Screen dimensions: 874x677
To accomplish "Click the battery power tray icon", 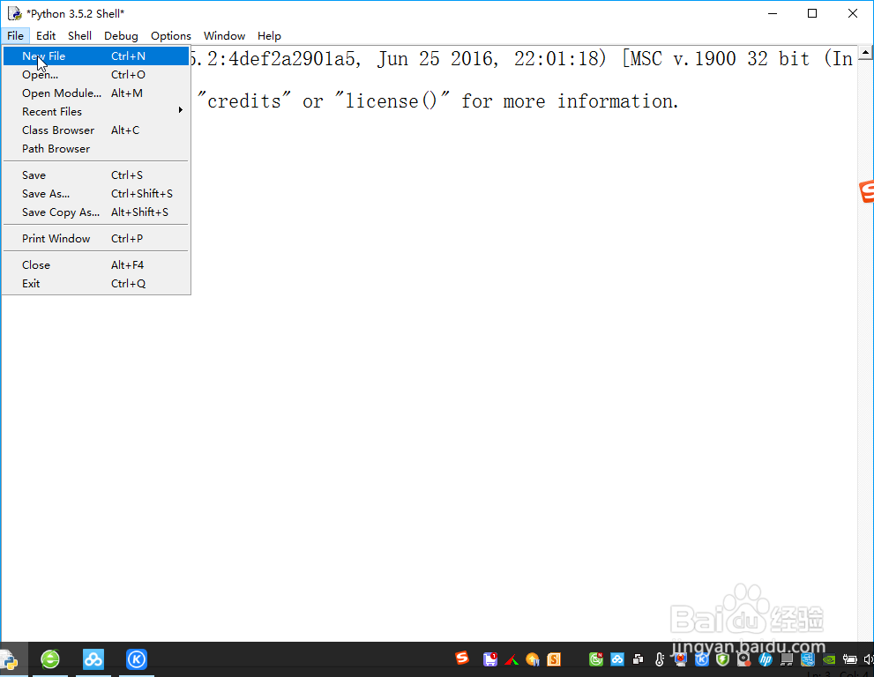I will coord(849,659).
